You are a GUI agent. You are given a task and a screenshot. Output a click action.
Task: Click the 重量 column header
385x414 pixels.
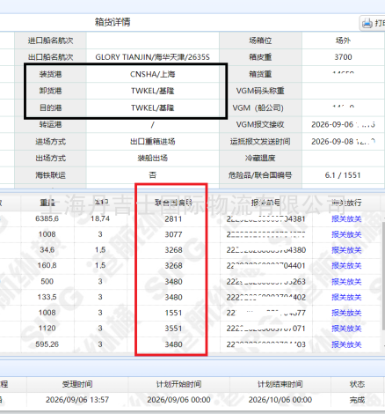[x=47, y=203]
